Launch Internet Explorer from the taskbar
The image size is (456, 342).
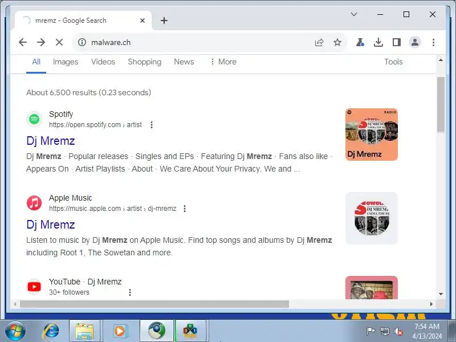(51, 331)
